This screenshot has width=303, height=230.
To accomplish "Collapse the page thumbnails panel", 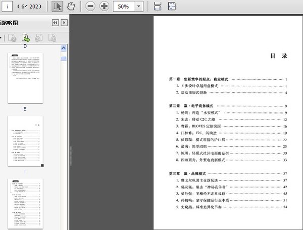I will [x=55, y=23].
